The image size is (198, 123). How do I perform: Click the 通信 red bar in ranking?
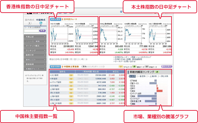(x=159, y=91)
